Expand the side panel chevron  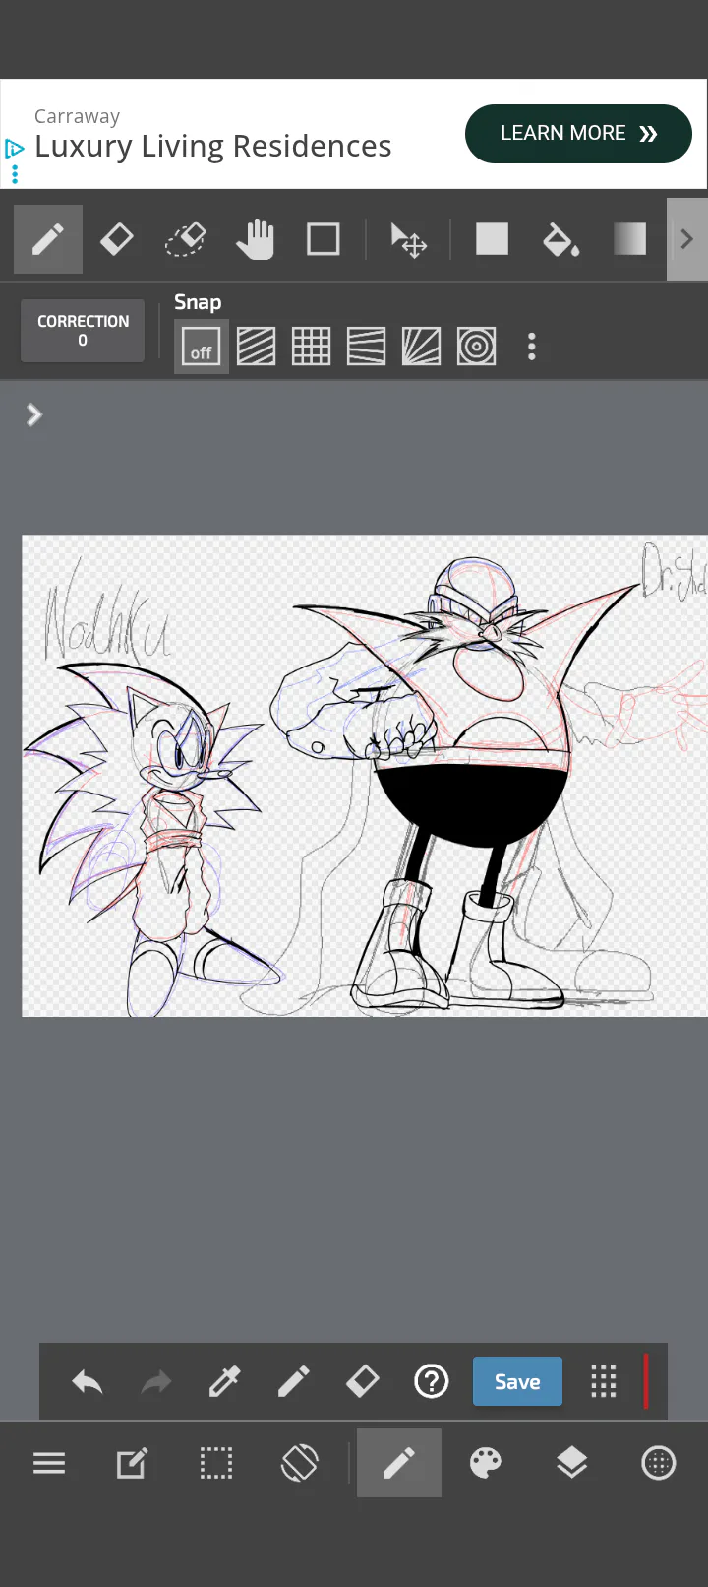[x=34, y=414]
